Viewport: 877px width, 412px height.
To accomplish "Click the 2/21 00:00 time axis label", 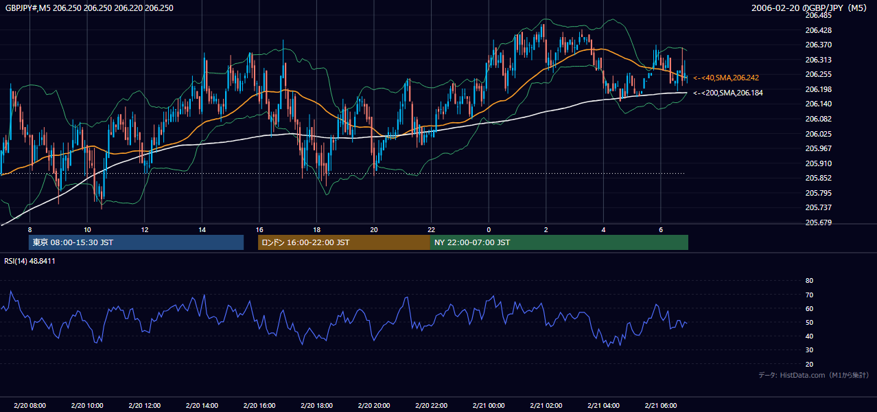I will 489,406.
